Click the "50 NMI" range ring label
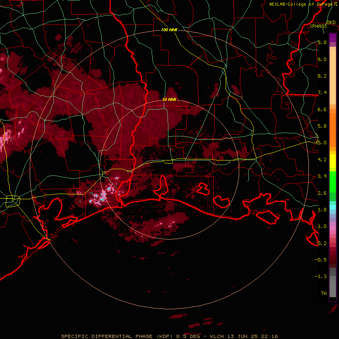Screen dimensions: 339x339 click(x=169, y=99)
